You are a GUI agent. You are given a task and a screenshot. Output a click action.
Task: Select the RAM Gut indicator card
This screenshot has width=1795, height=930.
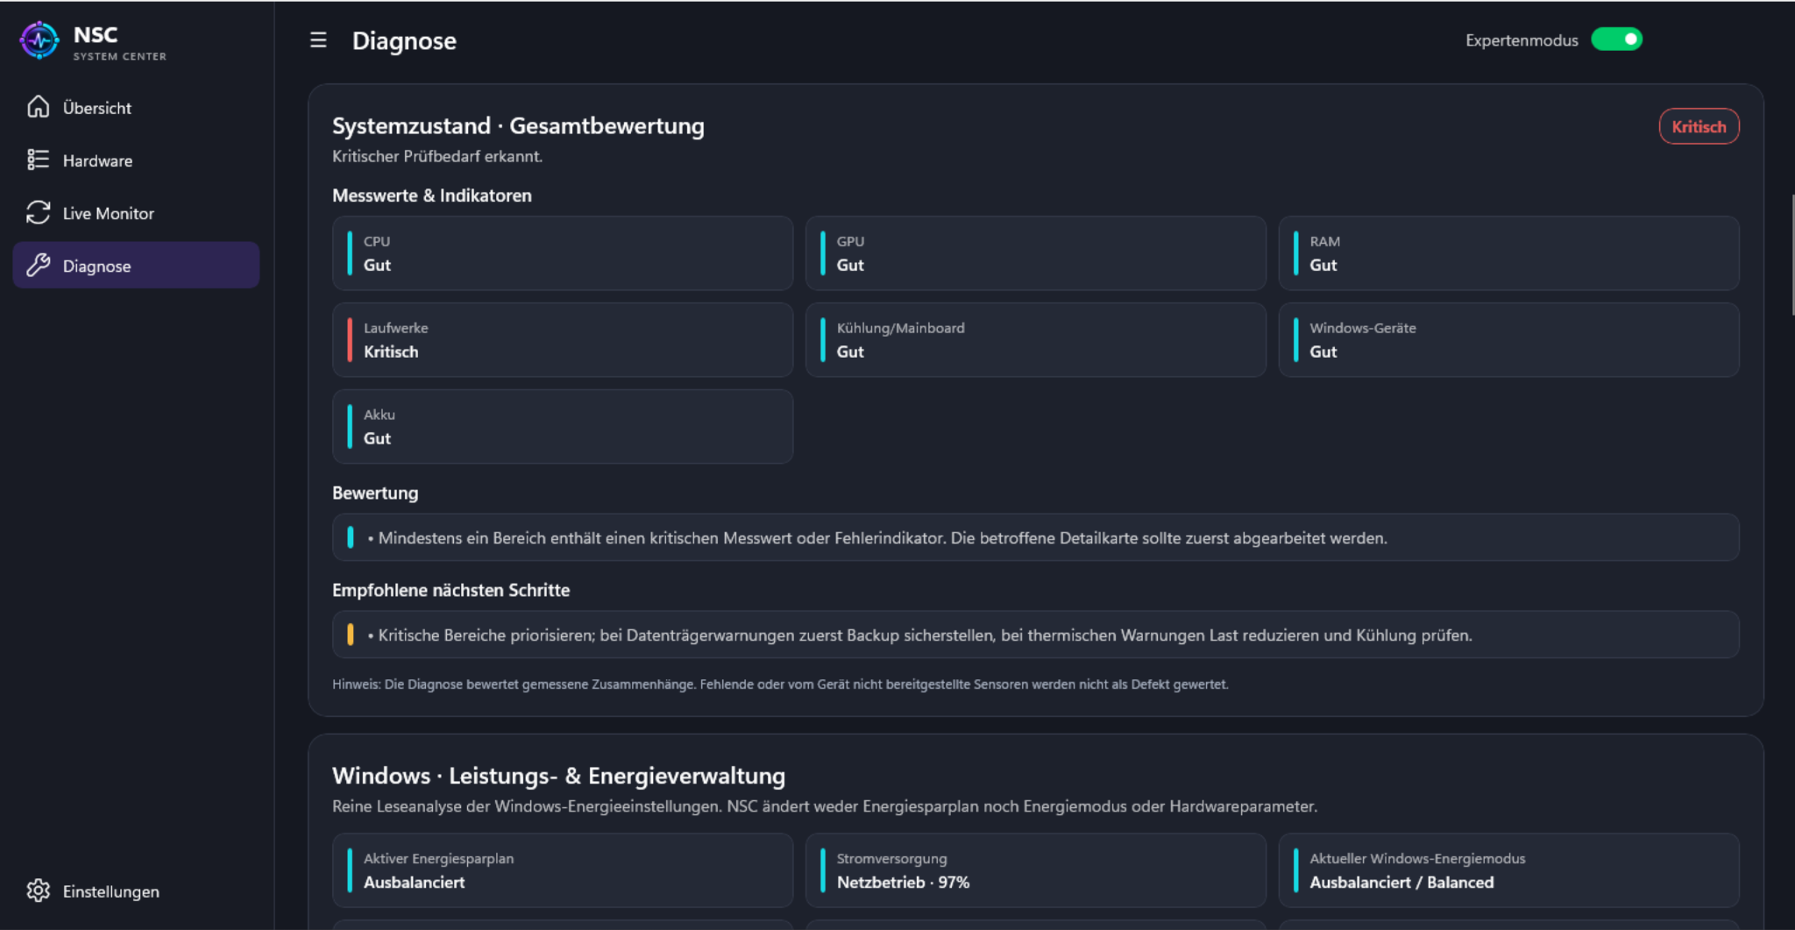tap(1508, 253)
